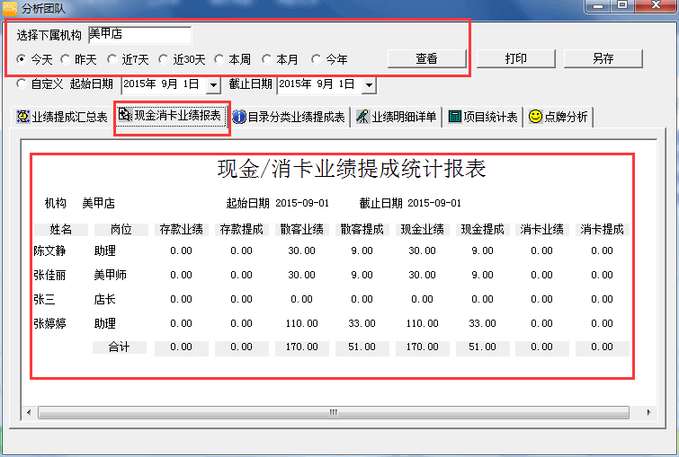Click the smiley face icon of 点牌分析
This screenshot has height=457, width=679.
535,116
